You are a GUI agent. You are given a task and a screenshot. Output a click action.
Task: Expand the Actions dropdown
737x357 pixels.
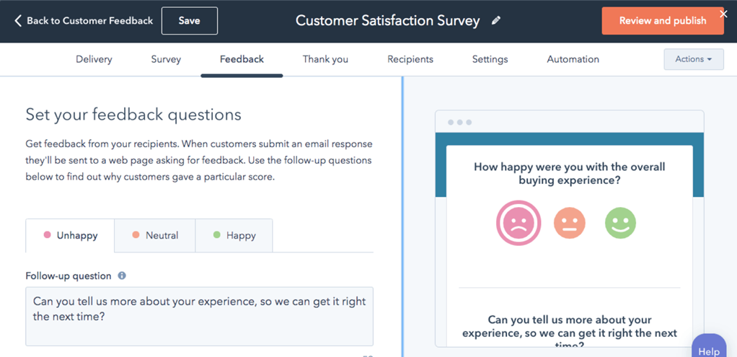tap(693, 59)
